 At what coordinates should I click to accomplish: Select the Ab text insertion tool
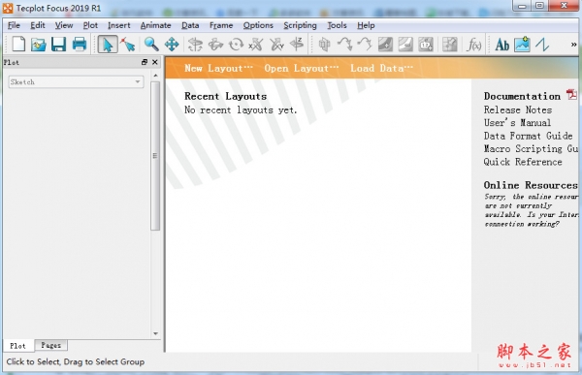pyautogui.click(x=501, y=45)
